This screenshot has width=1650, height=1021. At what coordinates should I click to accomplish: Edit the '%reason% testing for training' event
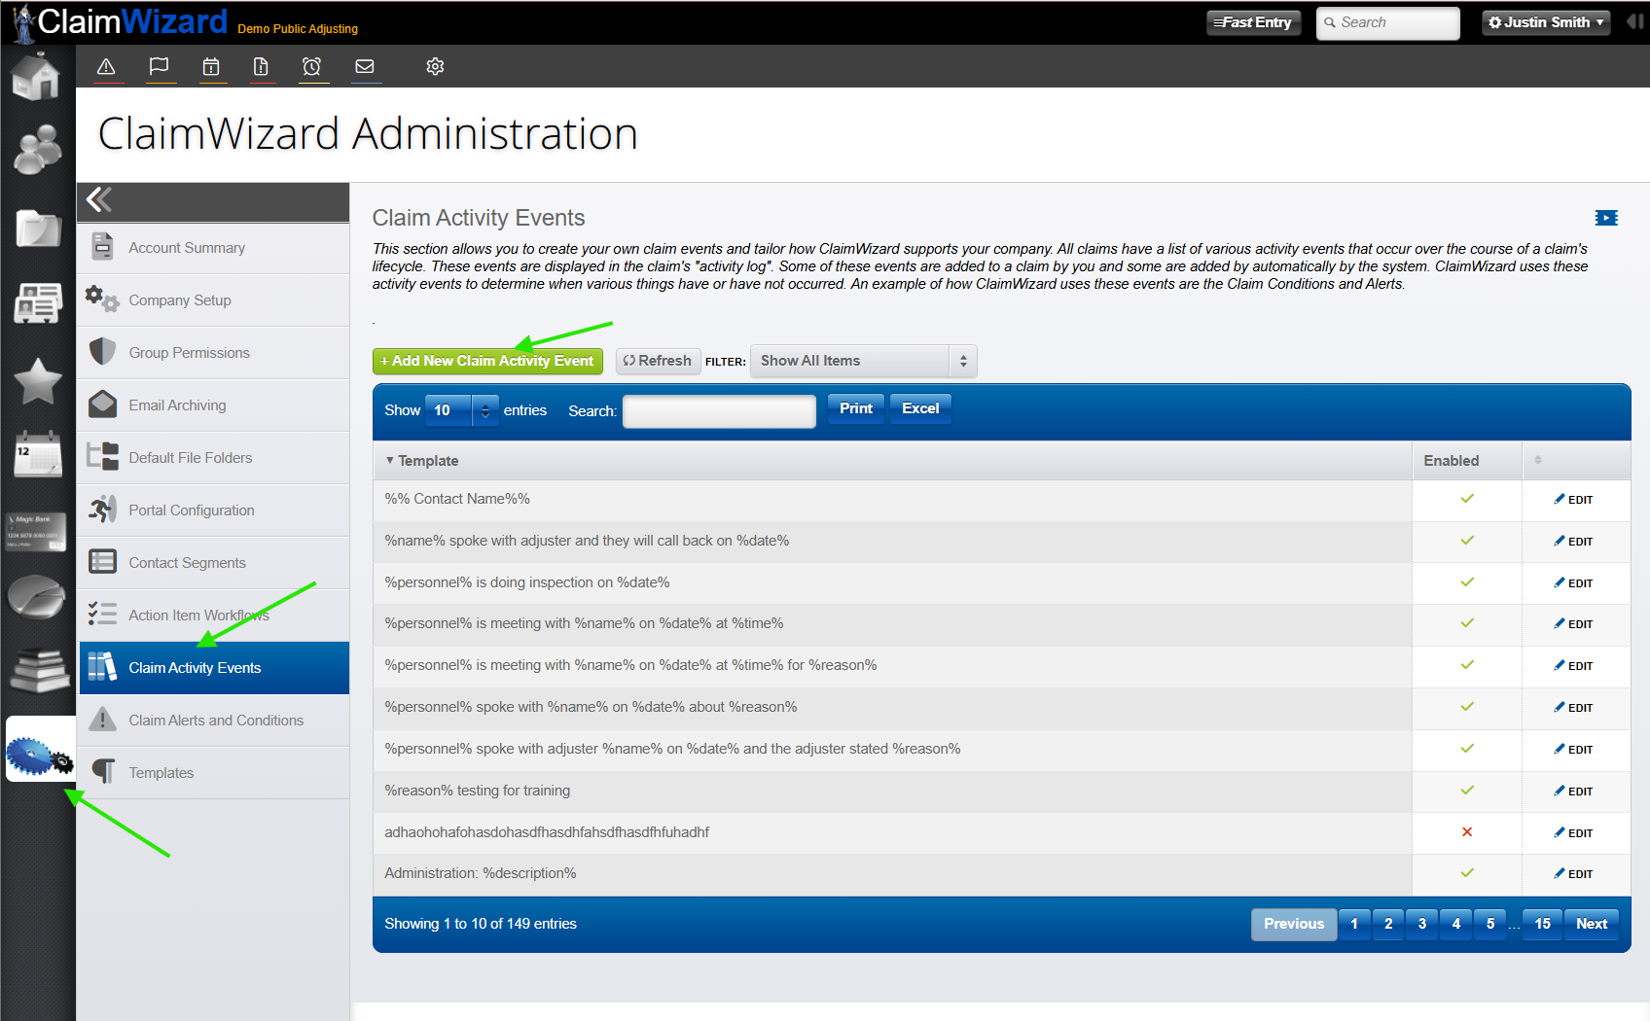pos(1574,792)
